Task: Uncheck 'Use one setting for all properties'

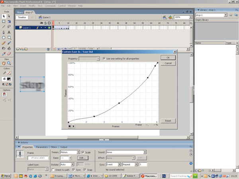Action: coord(104,58)
